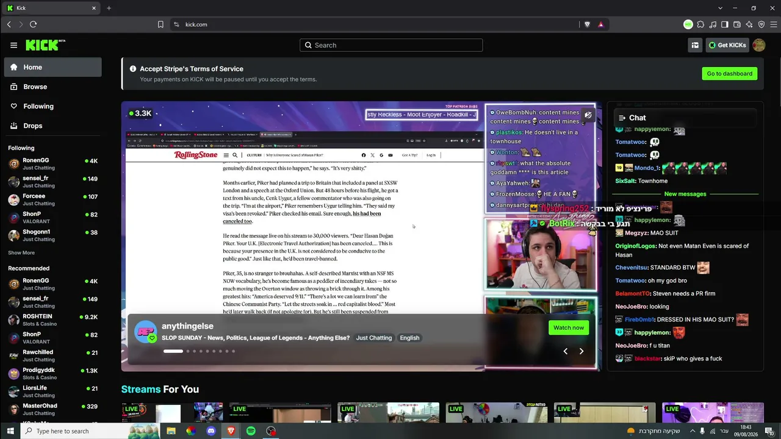Show hidden system tray icons
Image resolution: width=781 pixels, height=439 pixels.
[692, 431]
